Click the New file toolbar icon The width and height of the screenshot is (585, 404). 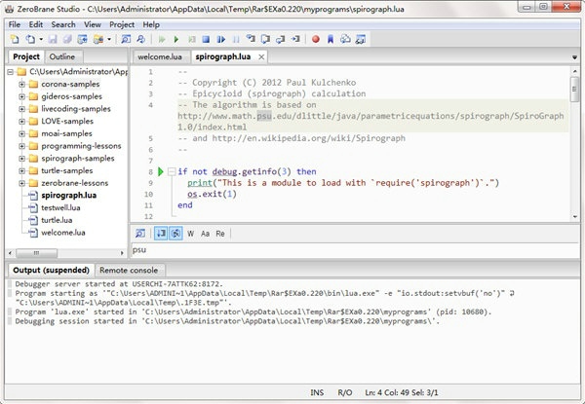pyautogui.click(x=14, y=40)
